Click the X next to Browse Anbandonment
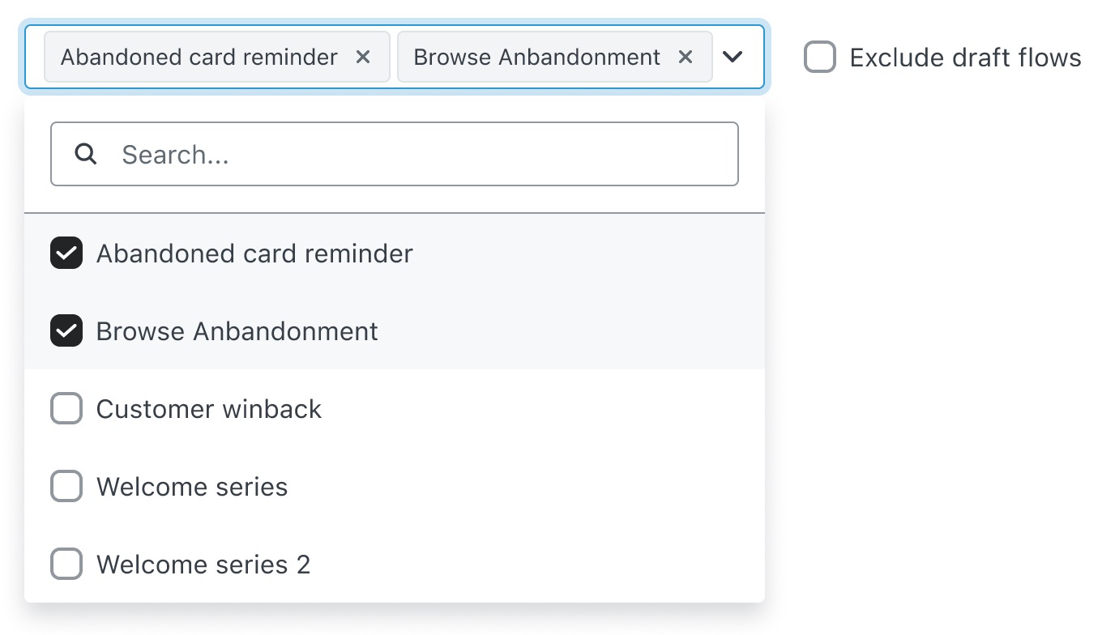1102x635 pixels. 686,57
